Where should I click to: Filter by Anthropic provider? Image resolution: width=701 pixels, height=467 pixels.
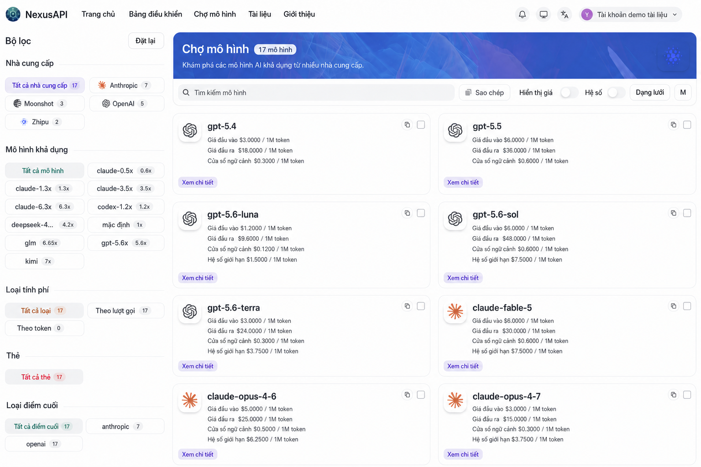click(x=127, y=85)
